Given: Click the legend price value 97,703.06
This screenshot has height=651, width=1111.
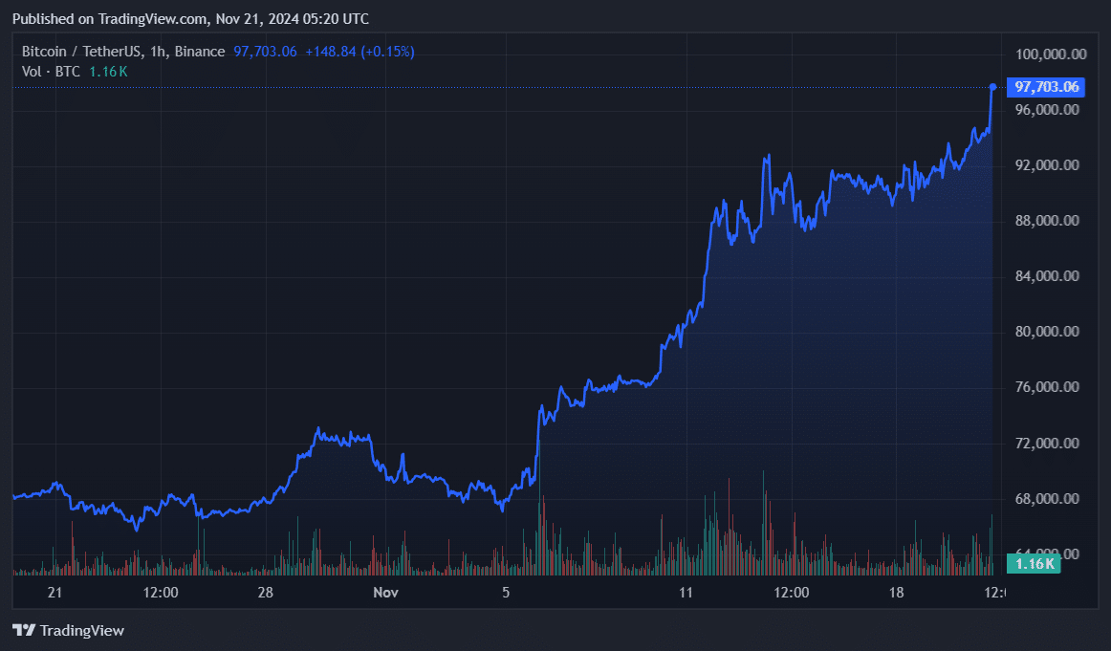Looking at the screenshot, I should pyautogui.click(x=265, y=52).
